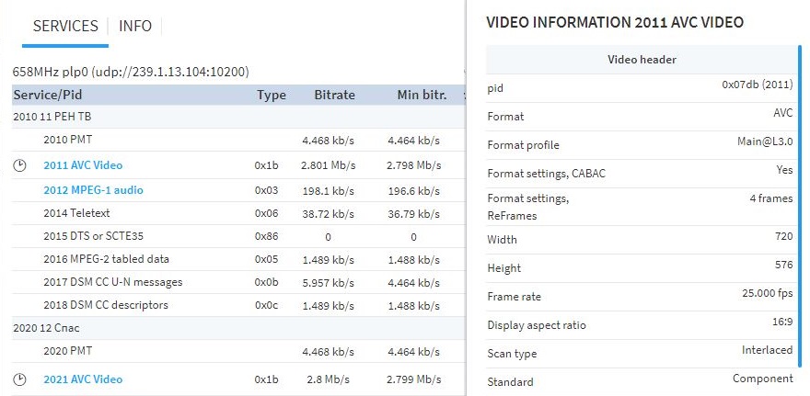Select the 2020 PMT row
Image resolution: width=810 pixels, height=396 pixels.
coord(67,351)
